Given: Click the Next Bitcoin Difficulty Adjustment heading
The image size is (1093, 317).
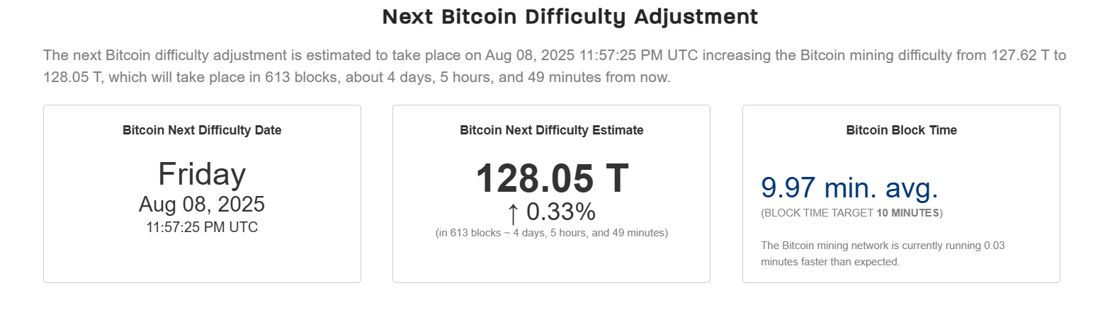Looking at the screenshot, I should click(x=570, y=17).
